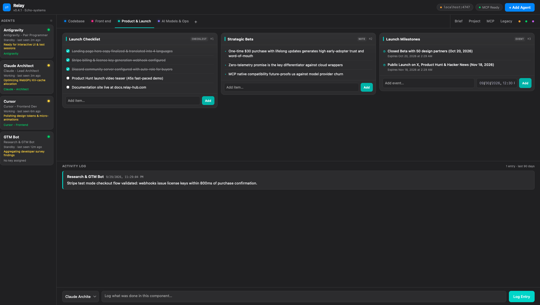
Task: Click the Relay logo icon
Action: (x=7, y=7)
